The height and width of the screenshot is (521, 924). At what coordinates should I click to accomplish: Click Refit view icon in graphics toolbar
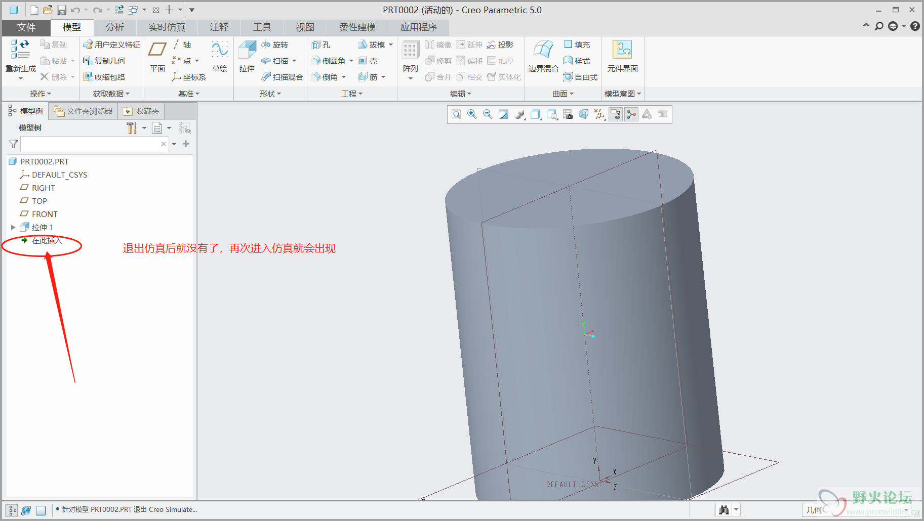point(456,114)
